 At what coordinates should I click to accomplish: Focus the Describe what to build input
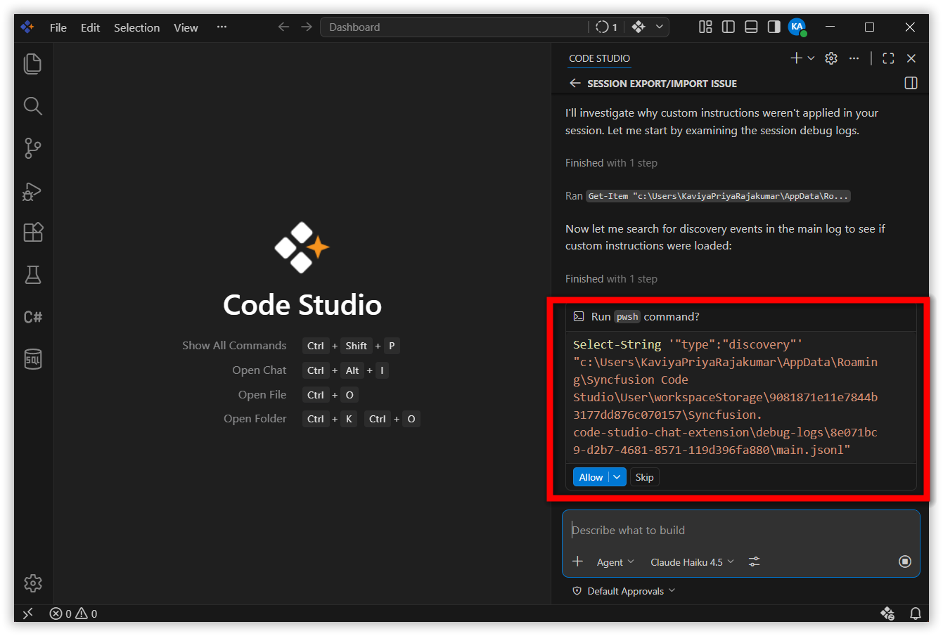coord(740,530)
